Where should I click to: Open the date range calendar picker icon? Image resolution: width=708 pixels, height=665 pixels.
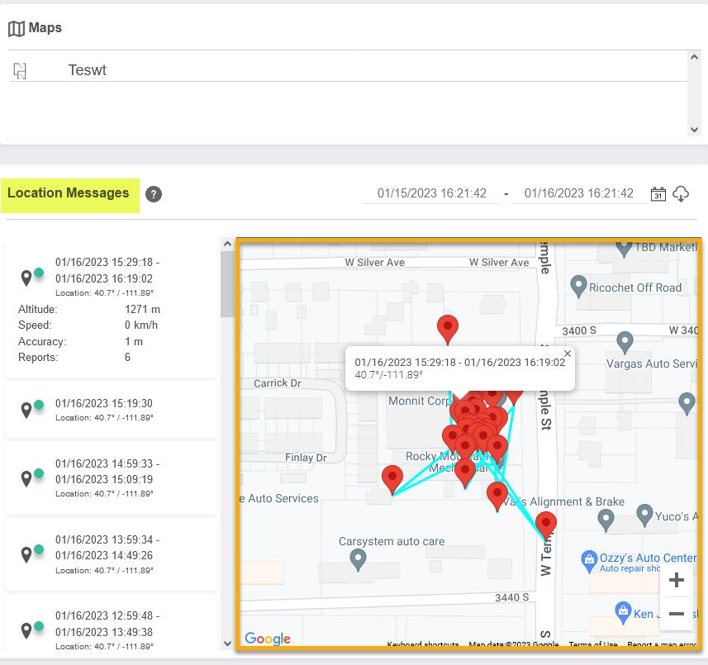tap(658, 194)
